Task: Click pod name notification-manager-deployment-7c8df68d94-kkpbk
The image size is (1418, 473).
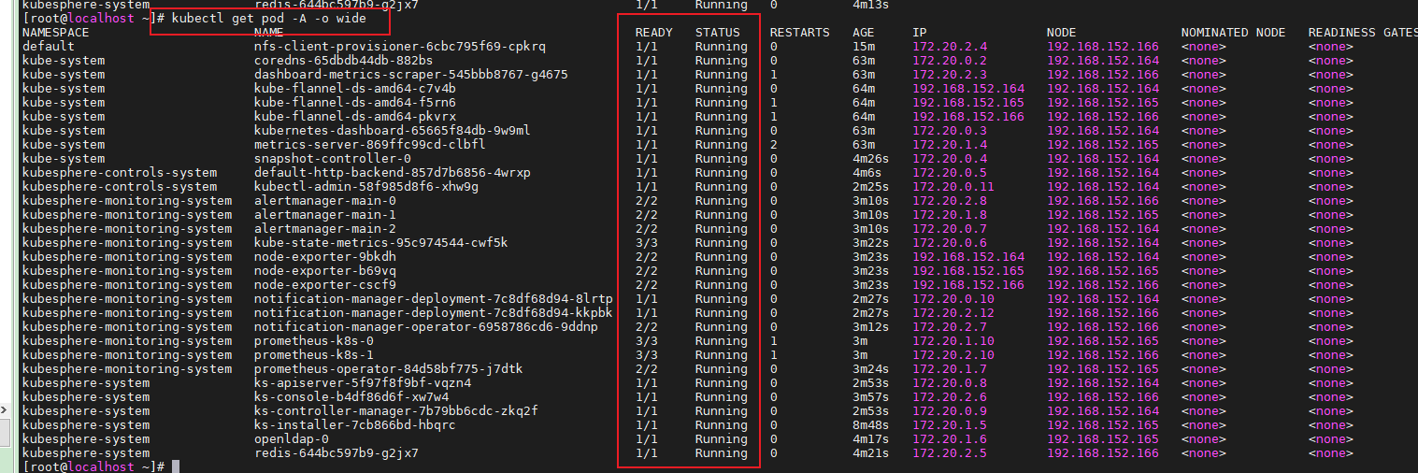Action: [434, 313]
